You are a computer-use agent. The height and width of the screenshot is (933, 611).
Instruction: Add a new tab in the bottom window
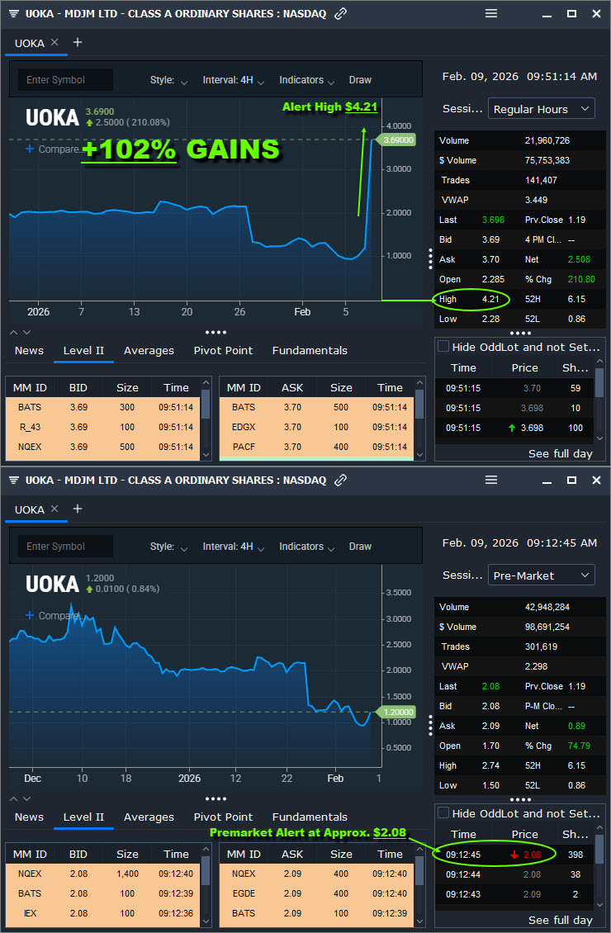pyautogui.click(x=78, y=509)
